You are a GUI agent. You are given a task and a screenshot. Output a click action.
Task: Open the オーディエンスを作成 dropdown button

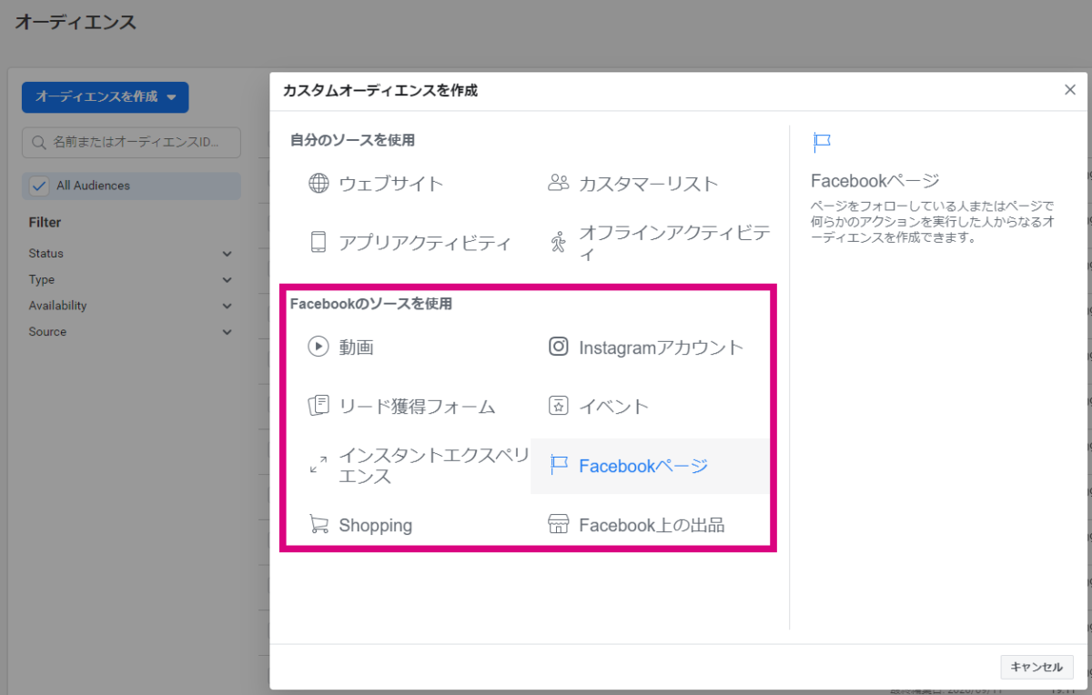pos(105,96)
